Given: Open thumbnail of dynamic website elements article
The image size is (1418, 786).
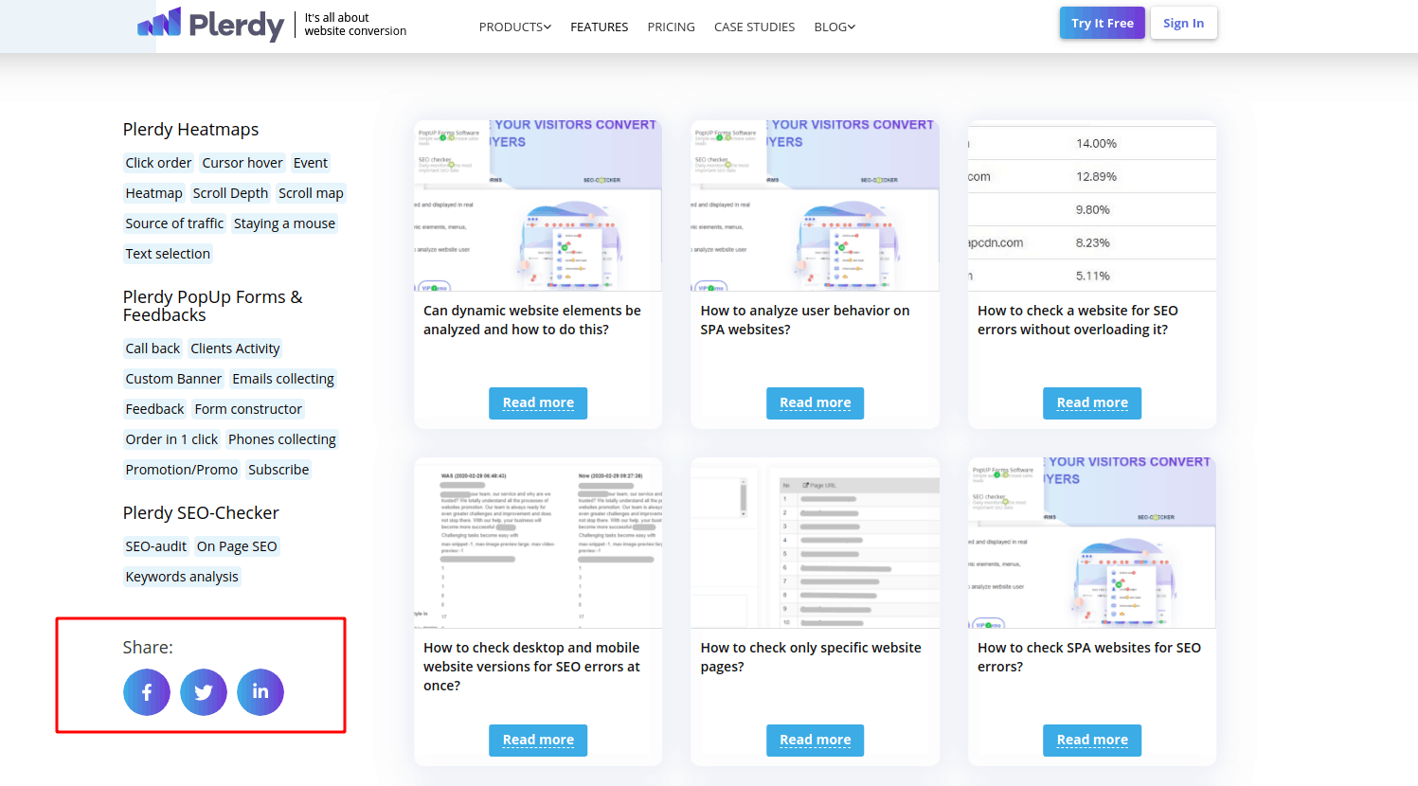Looking at the screenshot, I should click(x=538, y=205).
